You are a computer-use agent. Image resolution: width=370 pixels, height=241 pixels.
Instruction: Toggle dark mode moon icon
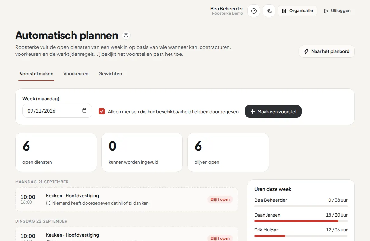click(269, 11)
